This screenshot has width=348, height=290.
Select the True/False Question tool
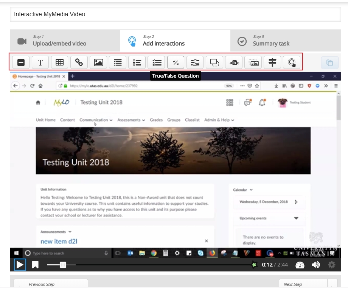coord(176,62)
